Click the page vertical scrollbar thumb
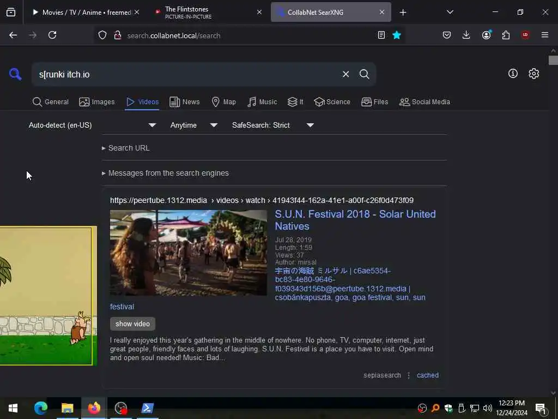Screen dimensions: 558x419 (x=553, y=60)
